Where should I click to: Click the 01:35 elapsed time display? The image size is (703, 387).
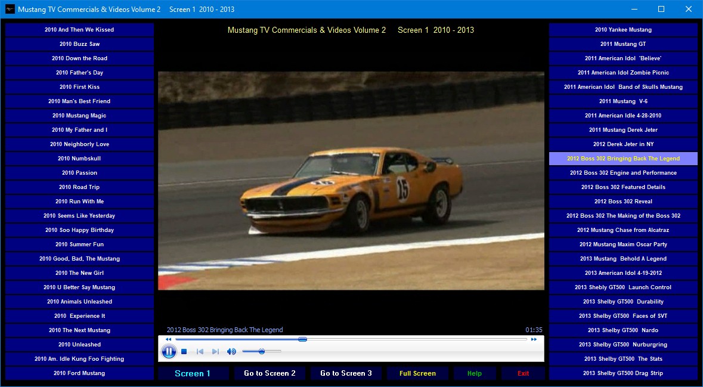coord(534,330)
